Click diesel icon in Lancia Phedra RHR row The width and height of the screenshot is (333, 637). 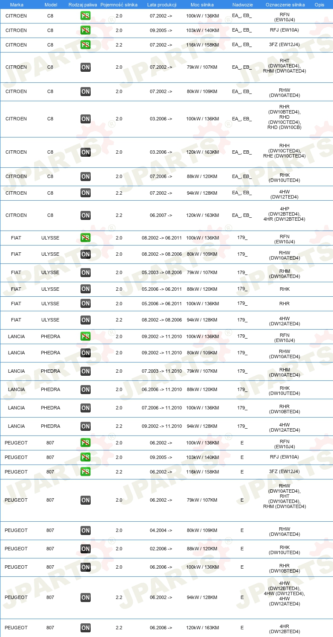[x=86, y=408]
